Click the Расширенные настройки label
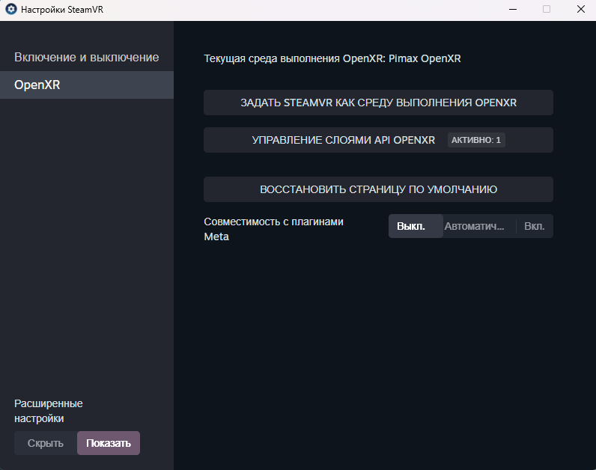Screen dimensions: 596x470 point(49,411)
